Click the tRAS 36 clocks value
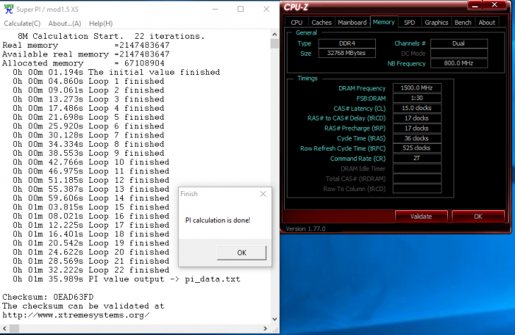The height and width of the screenshot is (335, 515). coord(417,138)
